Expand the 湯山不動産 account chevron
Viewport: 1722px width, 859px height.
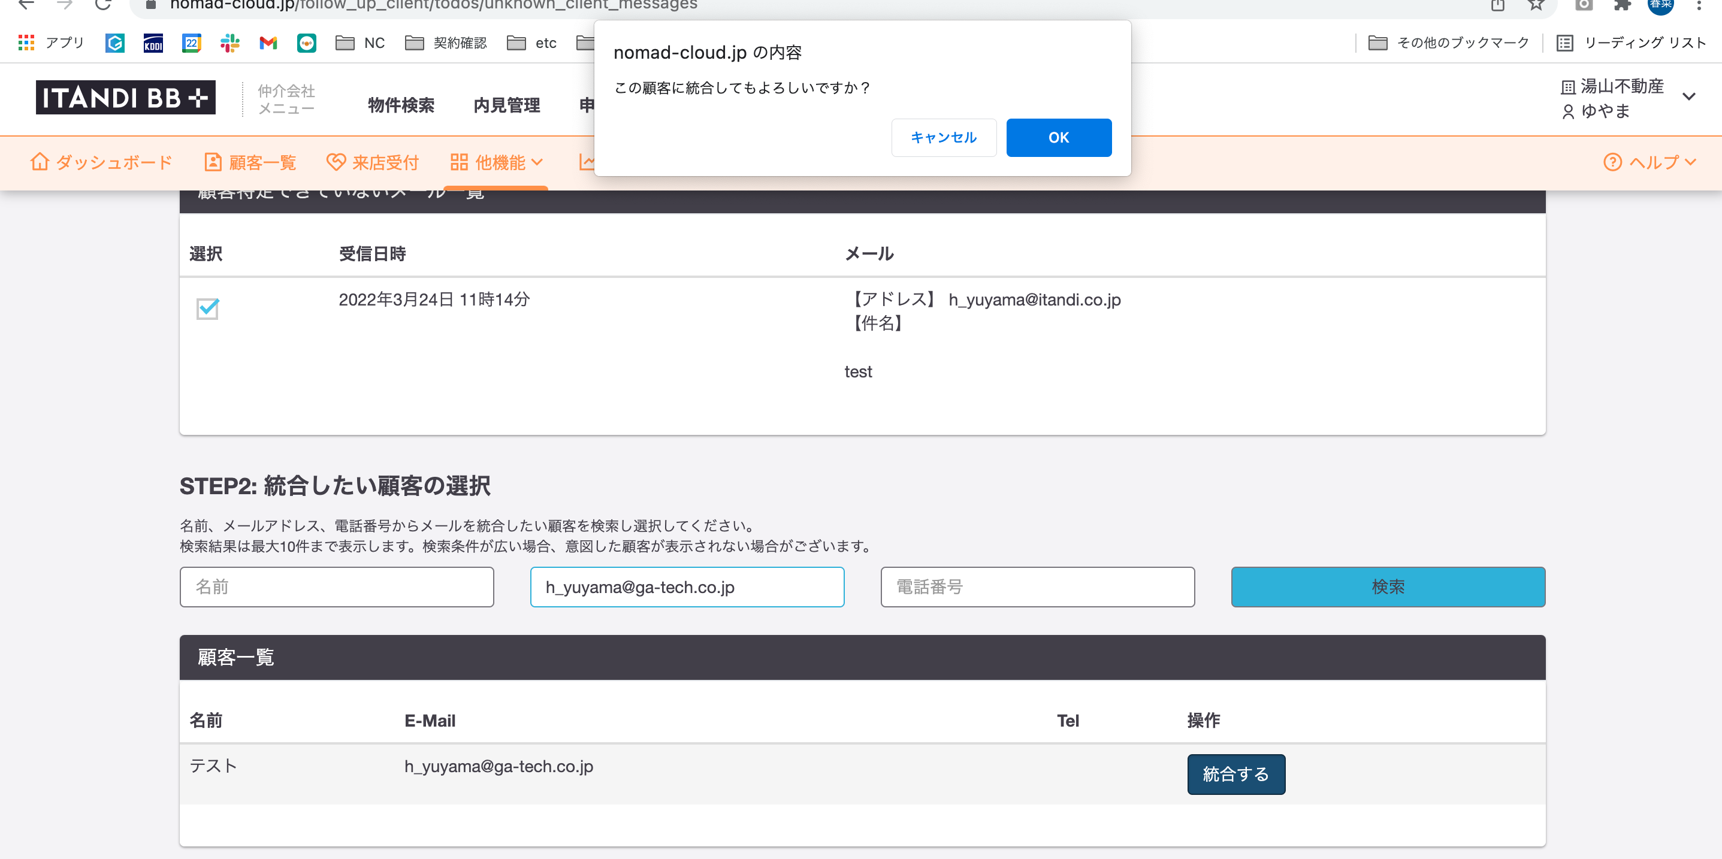click(x=1688, y=96)
